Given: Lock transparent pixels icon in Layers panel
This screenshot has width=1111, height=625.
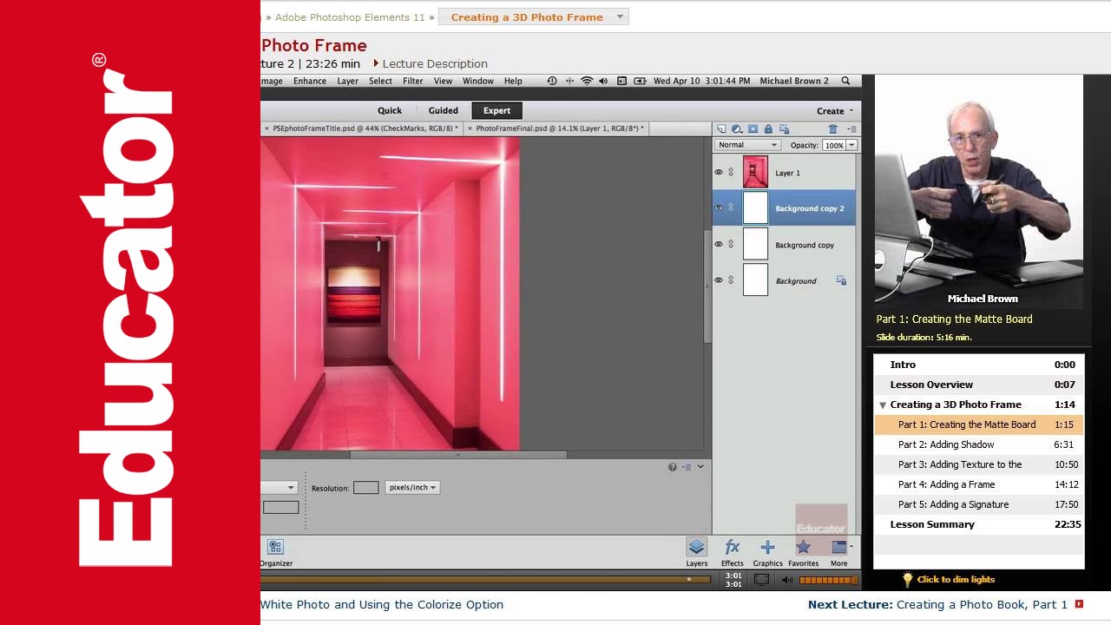Looking at the screenshot, I should 783,128.
